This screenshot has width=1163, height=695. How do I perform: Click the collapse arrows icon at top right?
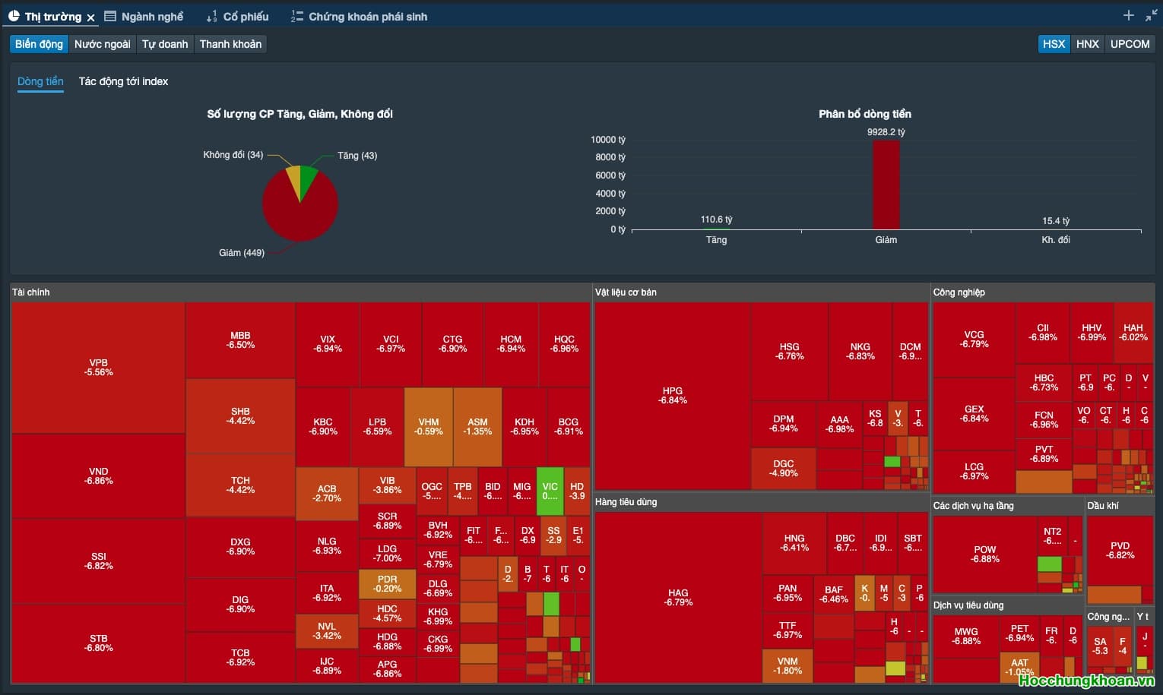click(x=1151, y=15)
